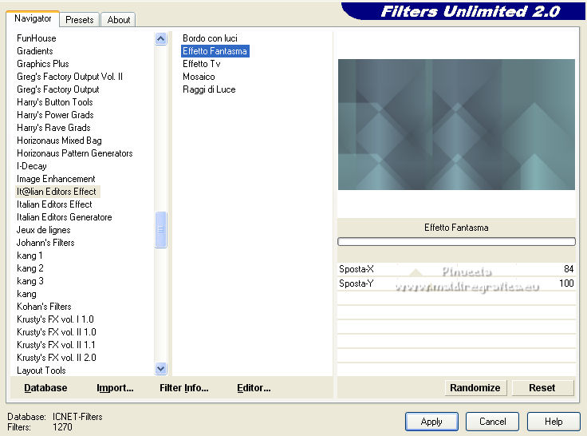587x436 pixels.
Task: Randomize the filter settings
Action: [x=475, y=387]
